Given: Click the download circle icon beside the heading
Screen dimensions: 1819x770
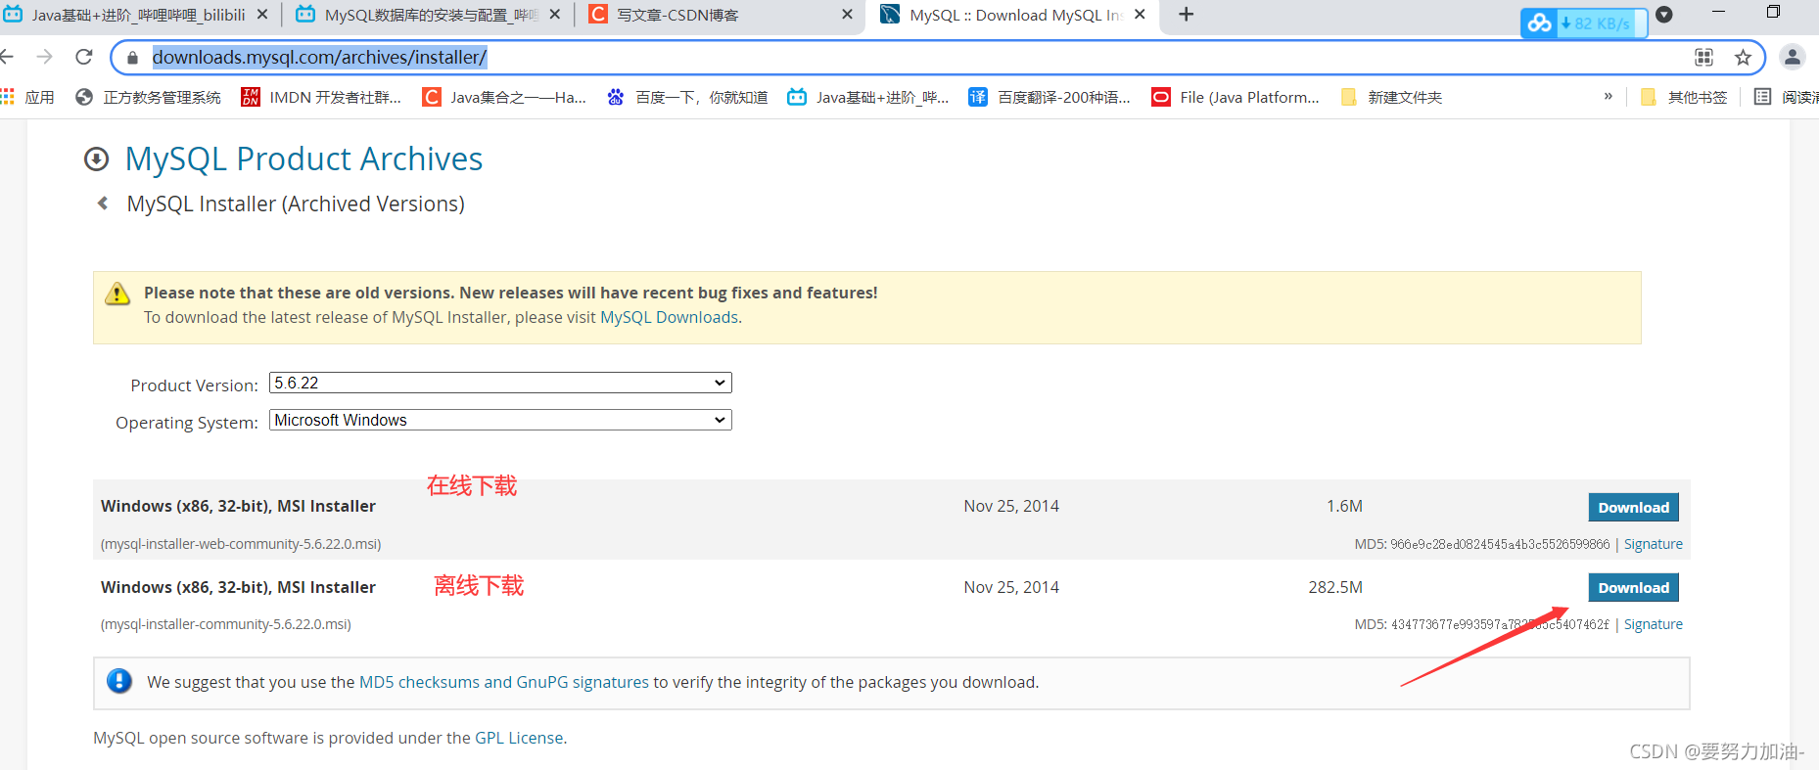Looking at the screenshot, I should (96, 159).
